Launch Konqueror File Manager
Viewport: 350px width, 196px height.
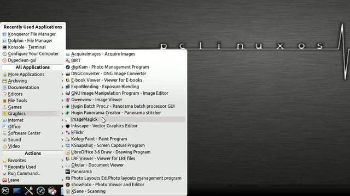[33, 34]
